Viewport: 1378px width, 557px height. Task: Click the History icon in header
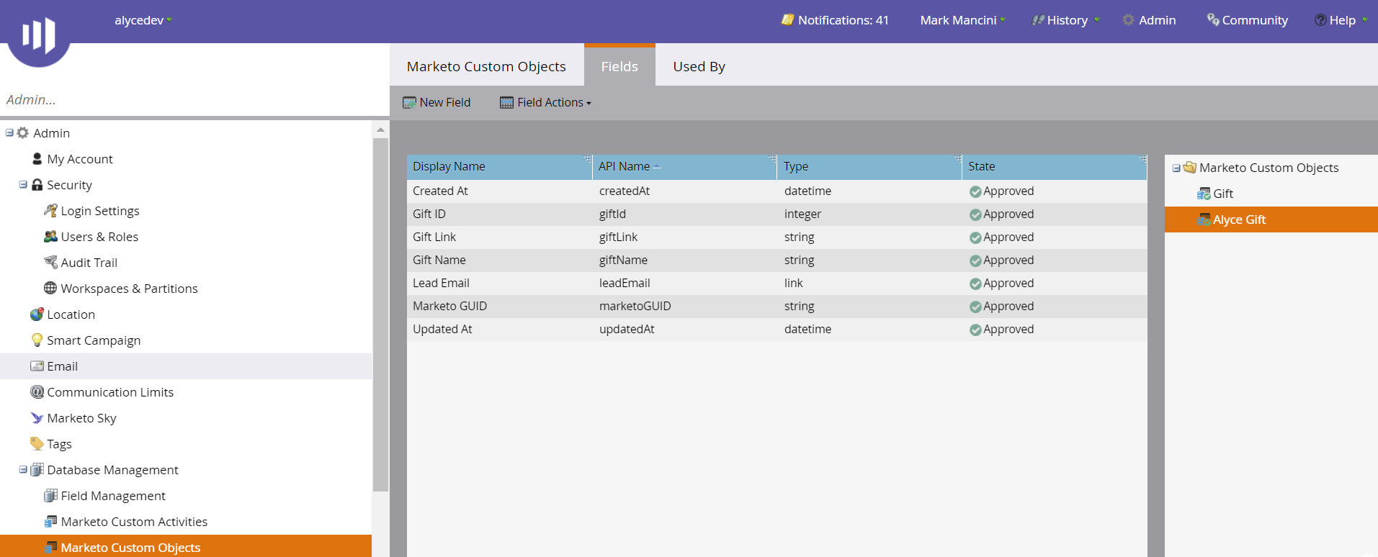tap(1038, 19)
